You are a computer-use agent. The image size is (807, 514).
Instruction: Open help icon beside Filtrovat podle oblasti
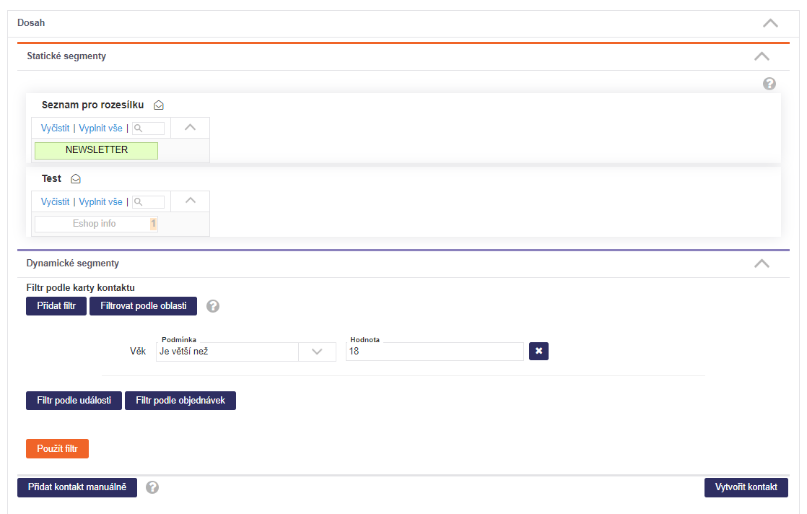point(213,306)
